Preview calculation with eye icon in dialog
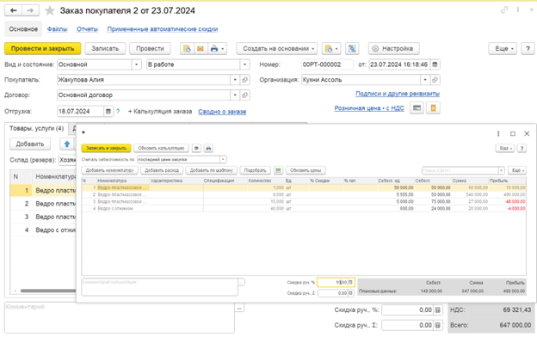Screen dimensions: 537x337 pos(196,148)
